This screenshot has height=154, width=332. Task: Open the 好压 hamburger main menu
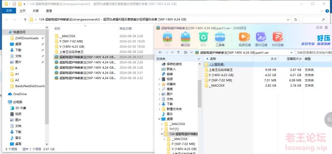[326, 27]
